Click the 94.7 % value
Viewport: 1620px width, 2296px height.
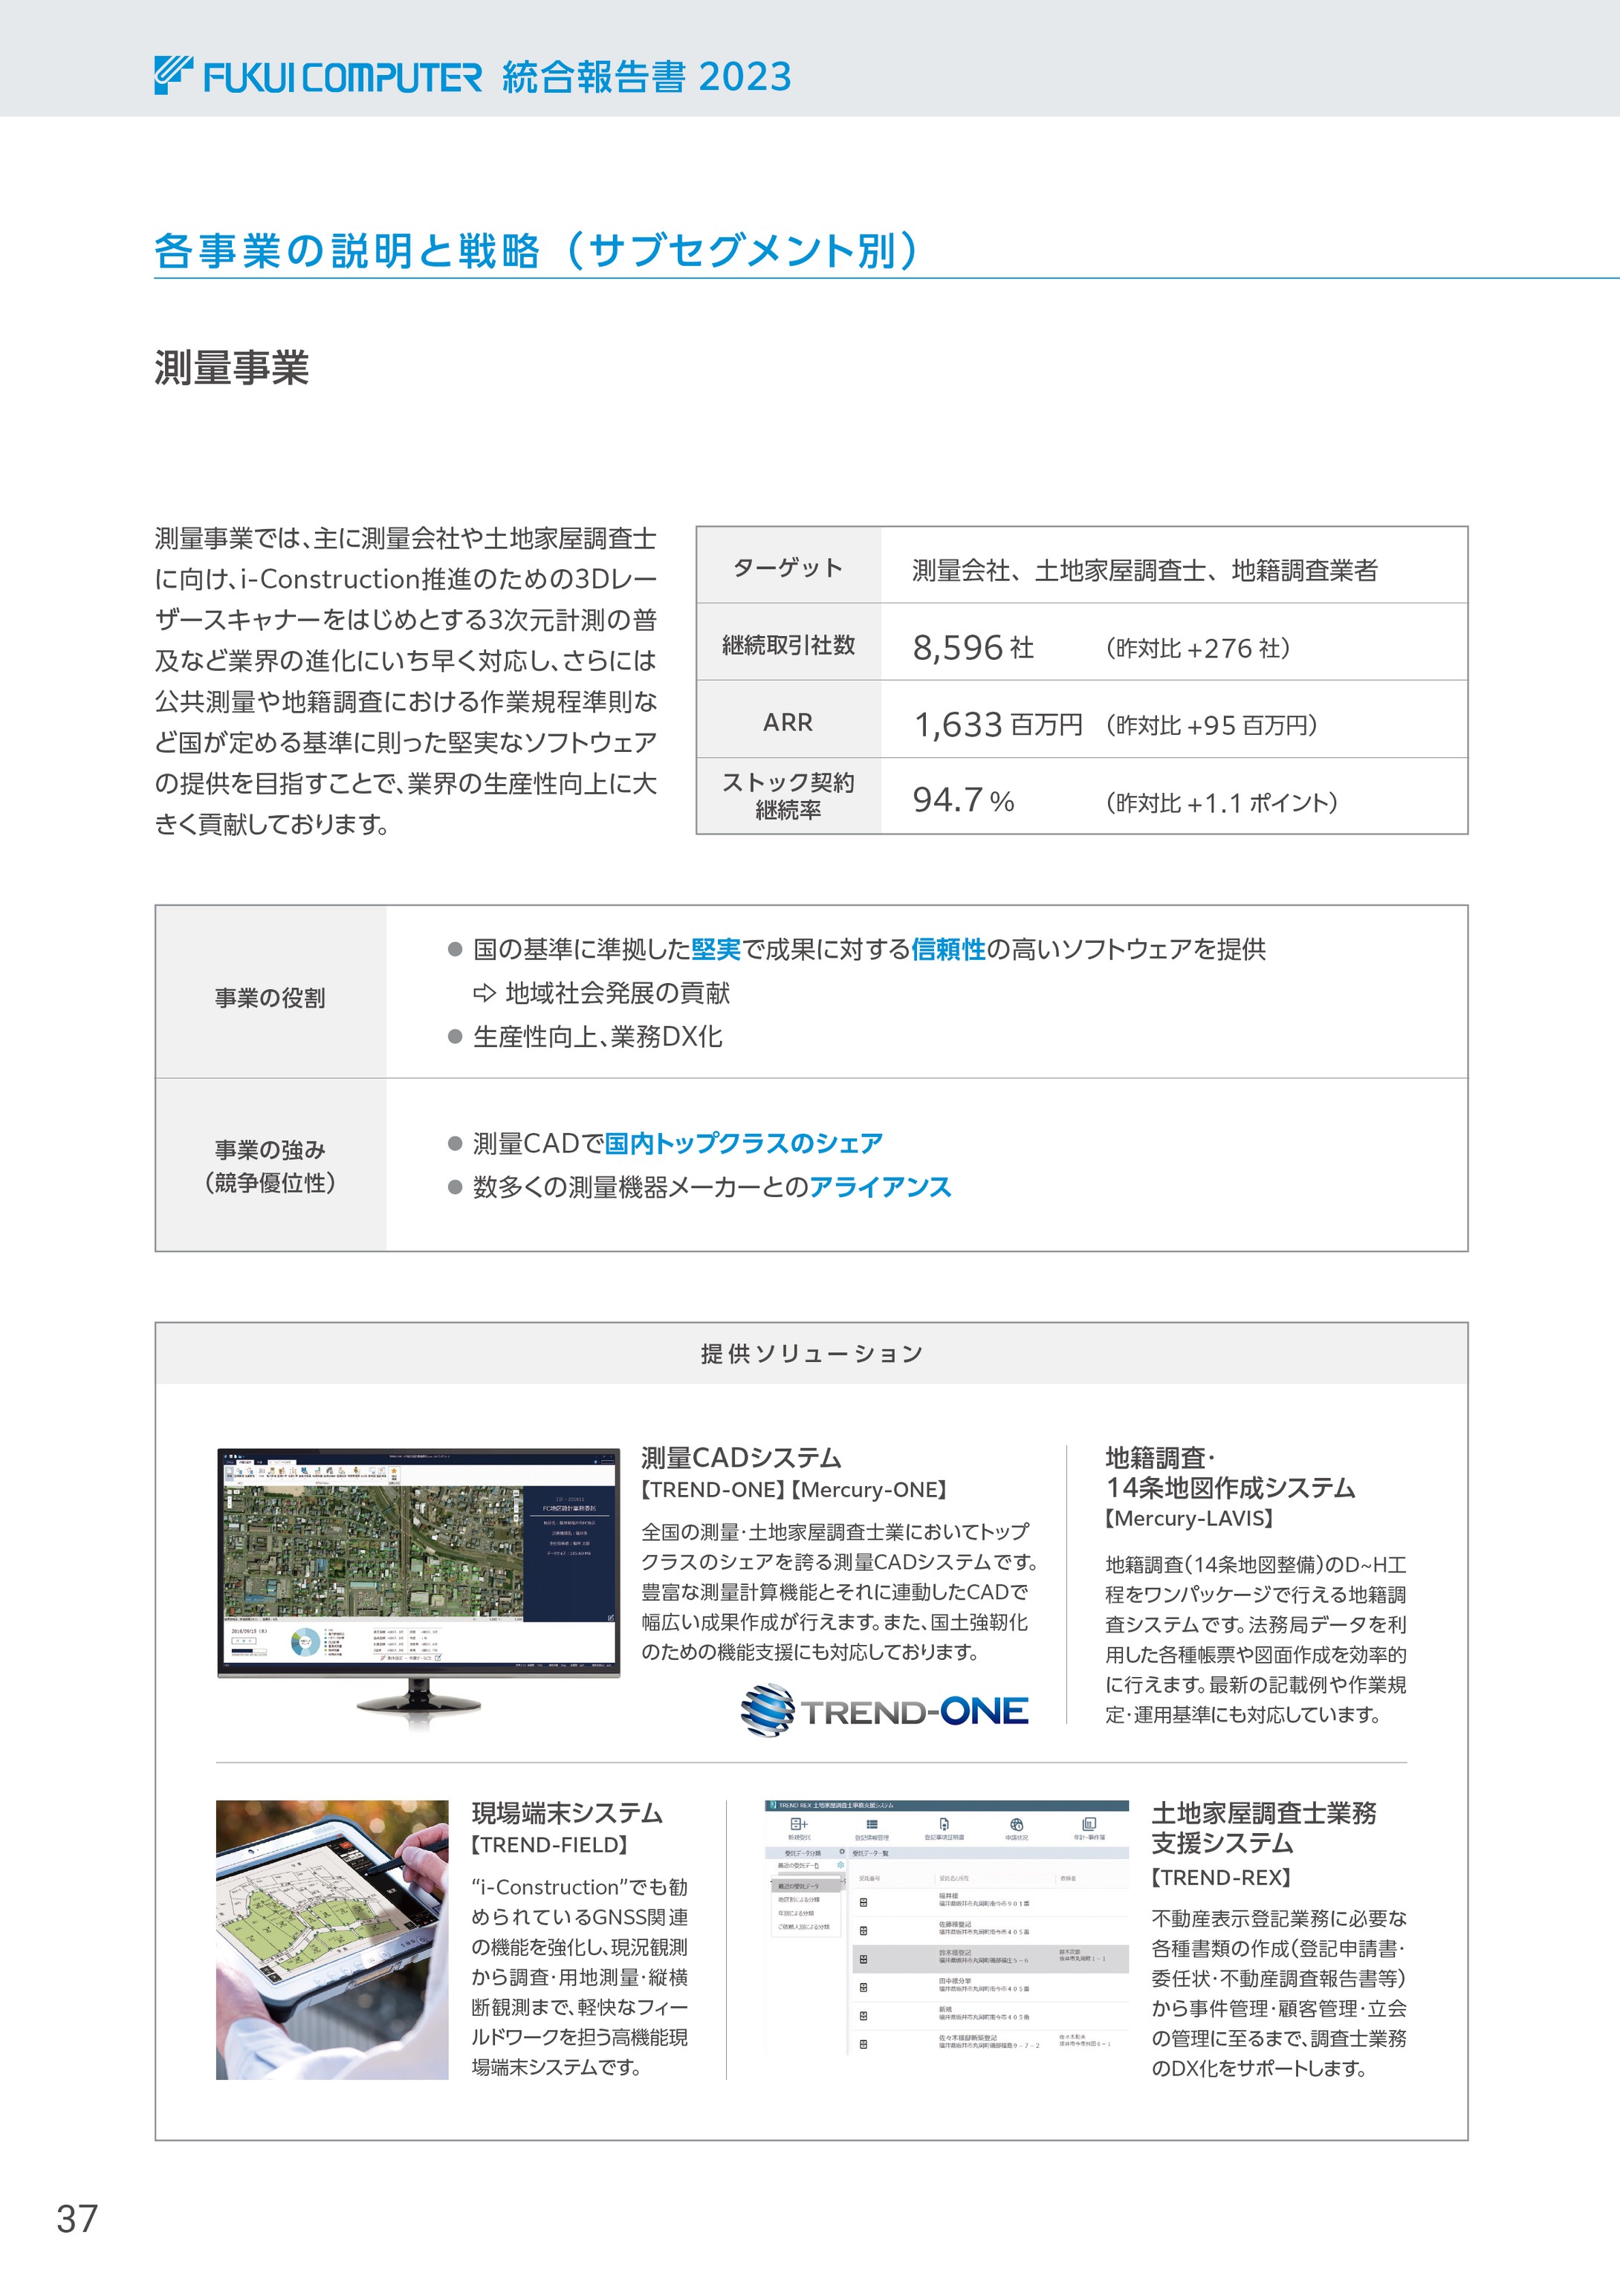(963, 800)
